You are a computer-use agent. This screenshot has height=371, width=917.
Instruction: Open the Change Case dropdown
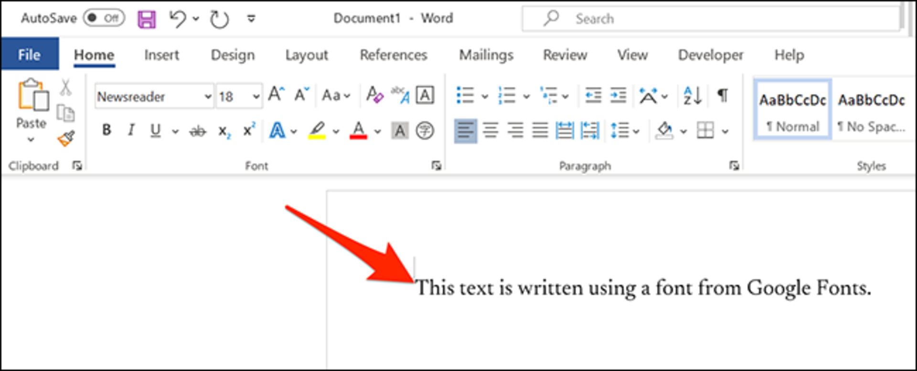pyautogui.click(x=336, y=95)
